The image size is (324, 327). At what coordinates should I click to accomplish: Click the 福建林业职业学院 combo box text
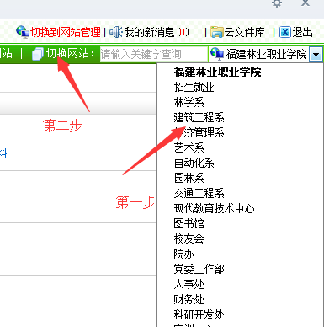click(x=266, y=54)
